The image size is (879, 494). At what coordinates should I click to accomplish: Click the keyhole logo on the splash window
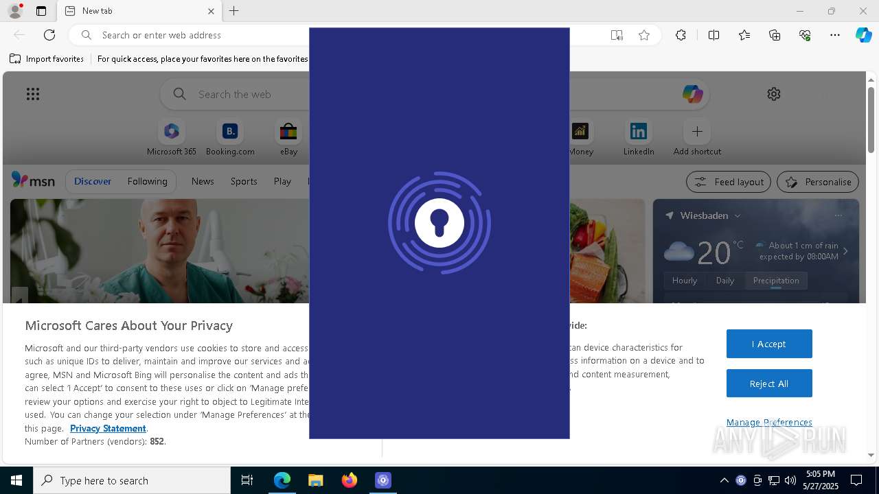pos(439,223)
